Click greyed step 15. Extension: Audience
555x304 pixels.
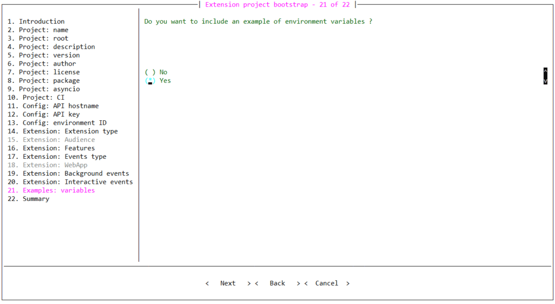click(x=51, y=140)
